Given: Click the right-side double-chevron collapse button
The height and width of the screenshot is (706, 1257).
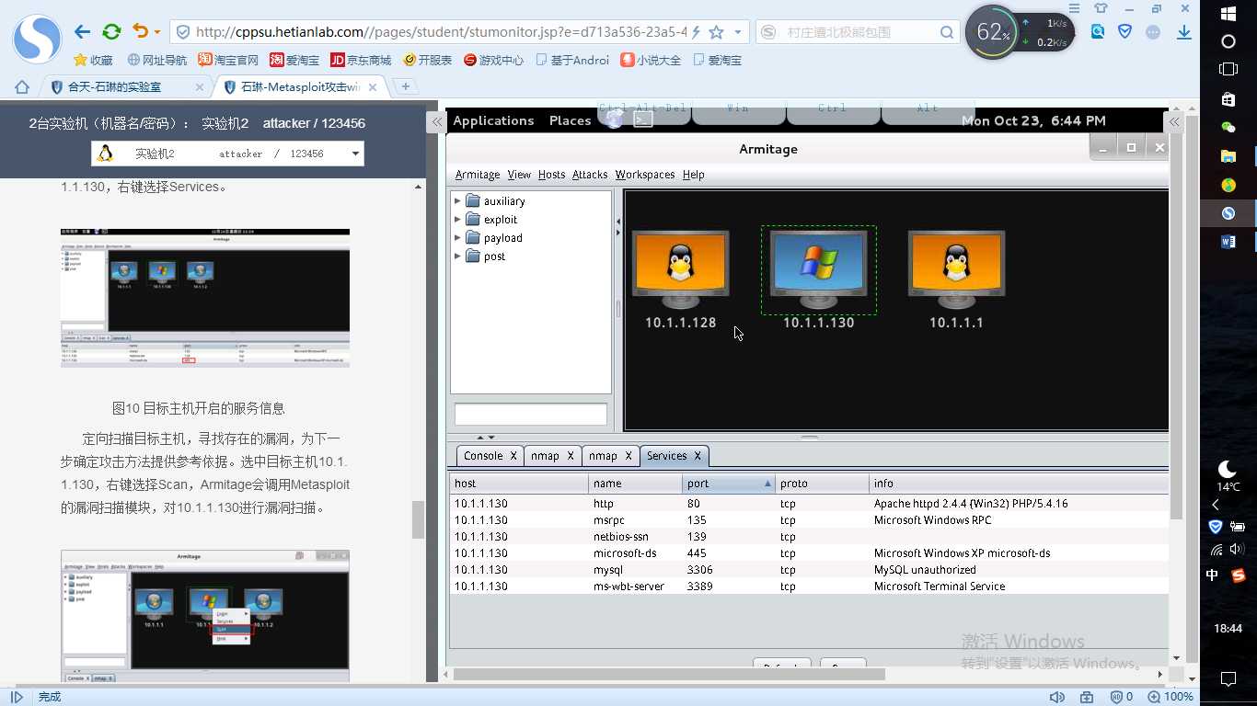Looking at the screenshot, I should tap(1175, 121).
